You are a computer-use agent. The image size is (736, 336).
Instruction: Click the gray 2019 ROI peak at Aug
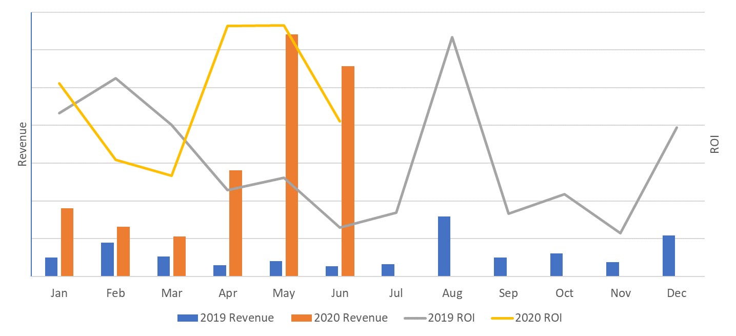point(452,37)
